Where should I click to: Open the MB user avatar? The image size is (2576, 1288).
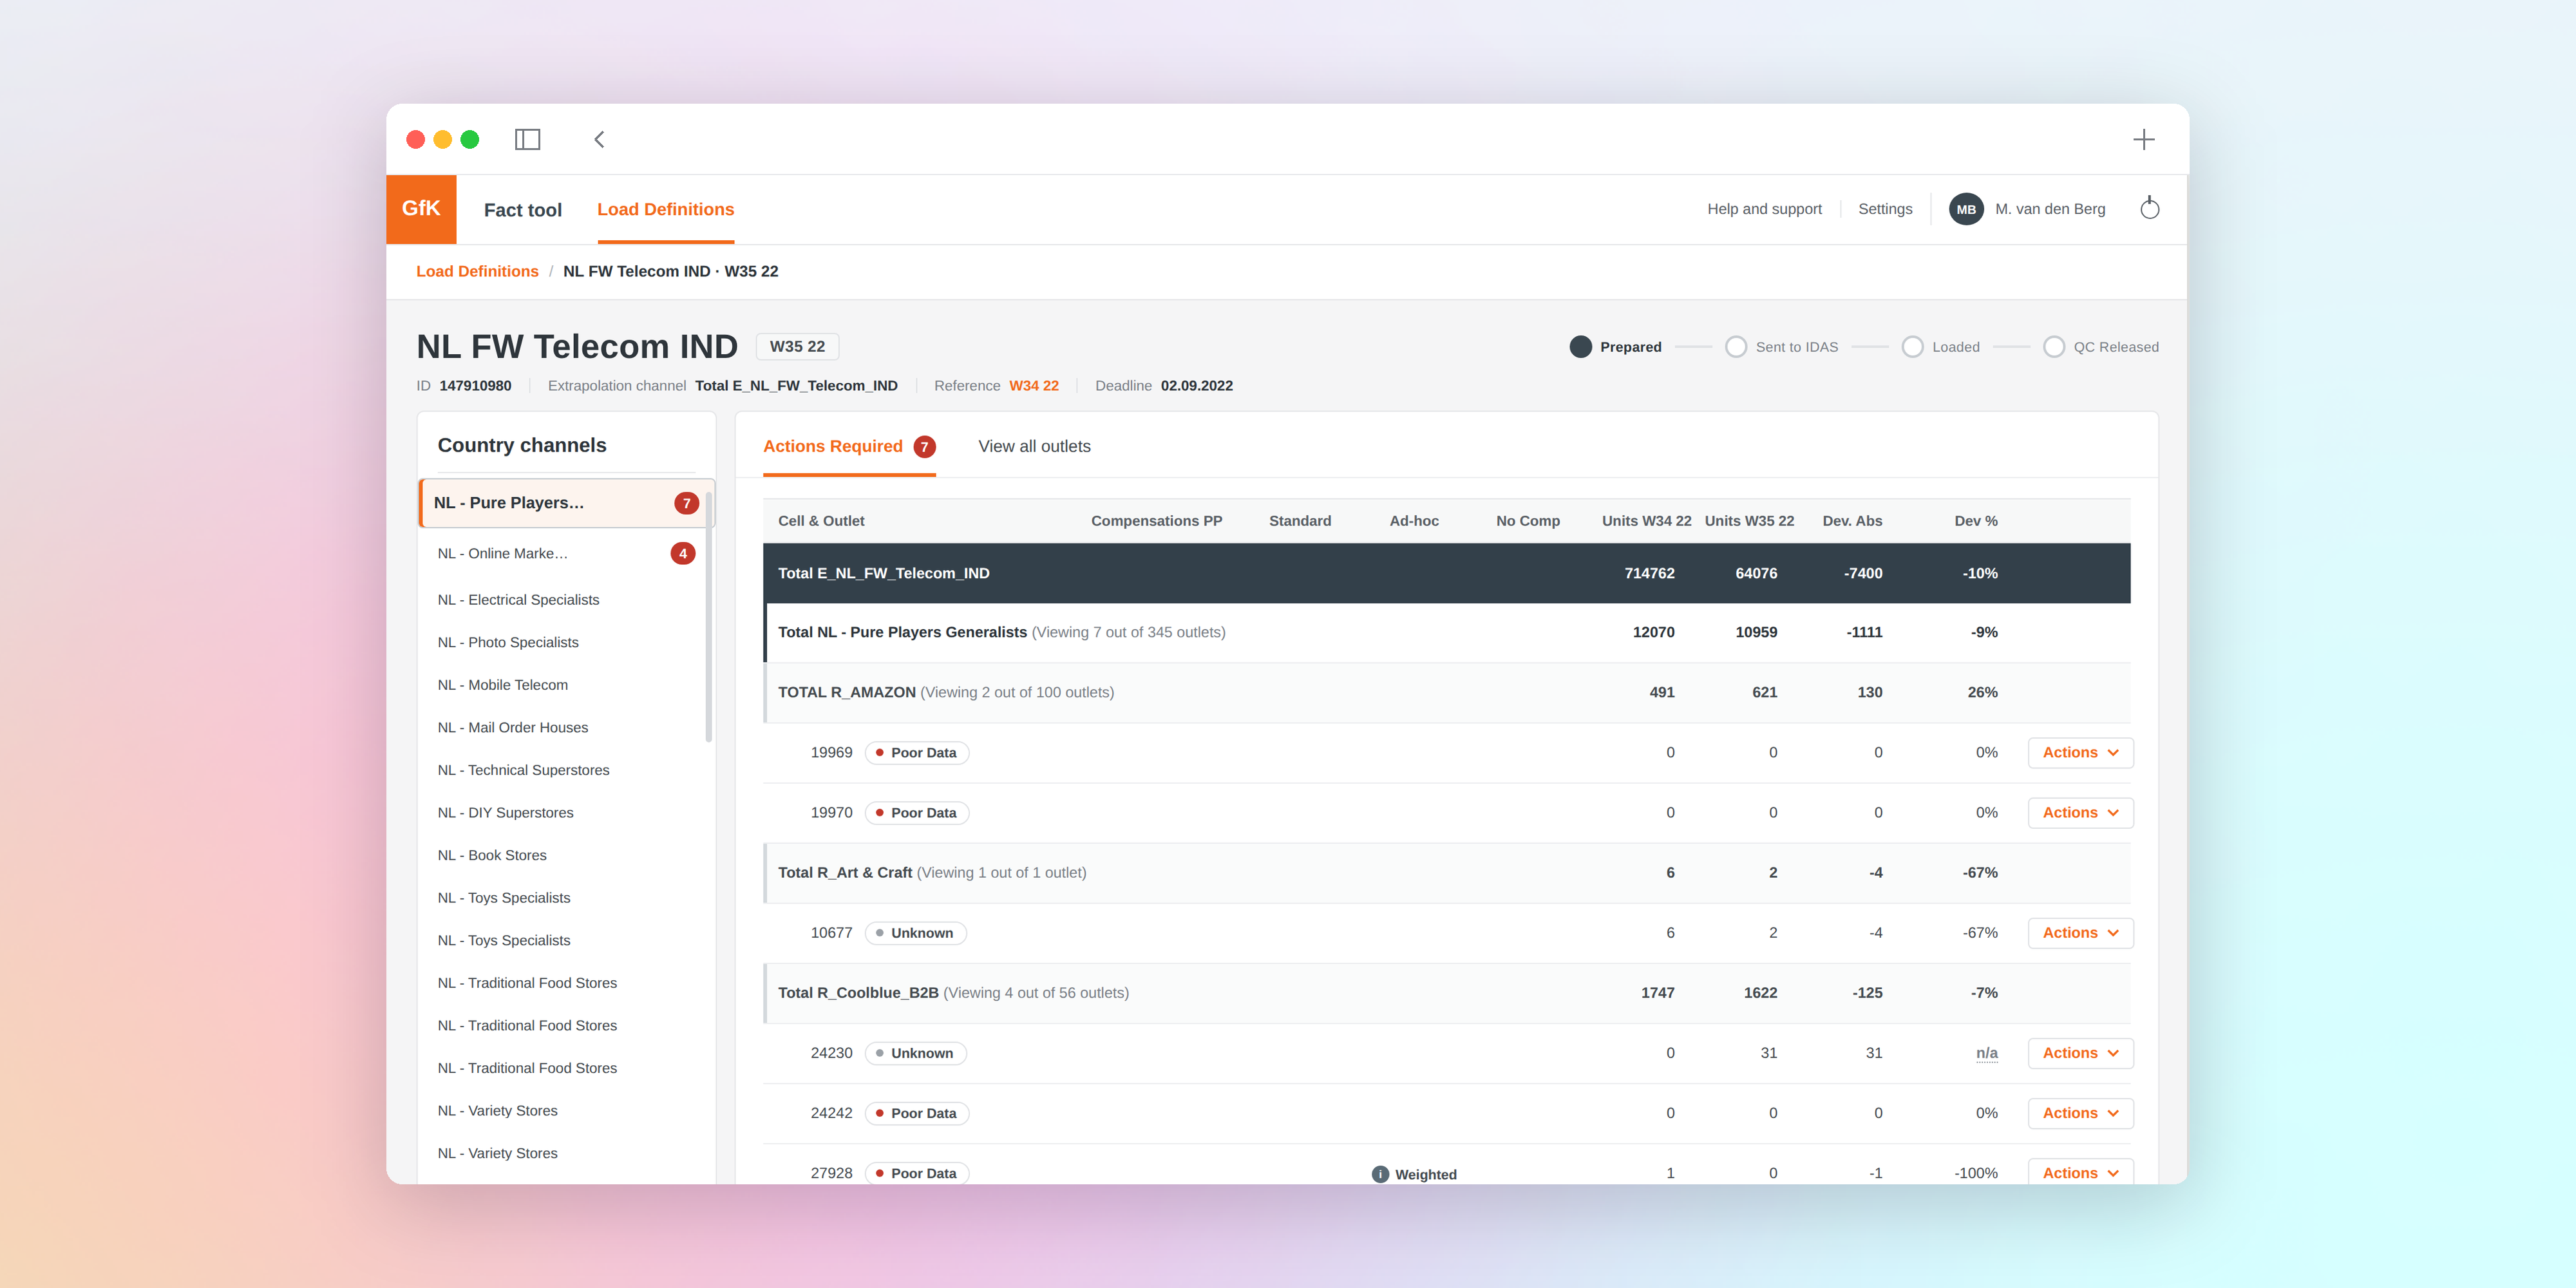point(1966,209)
